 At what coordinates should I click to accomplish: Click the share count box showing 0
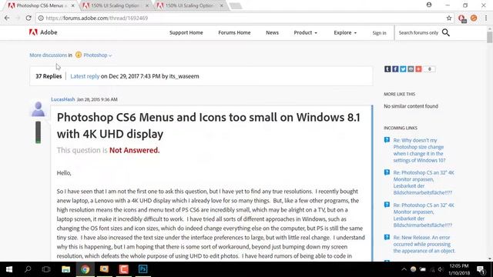point(430,69)
